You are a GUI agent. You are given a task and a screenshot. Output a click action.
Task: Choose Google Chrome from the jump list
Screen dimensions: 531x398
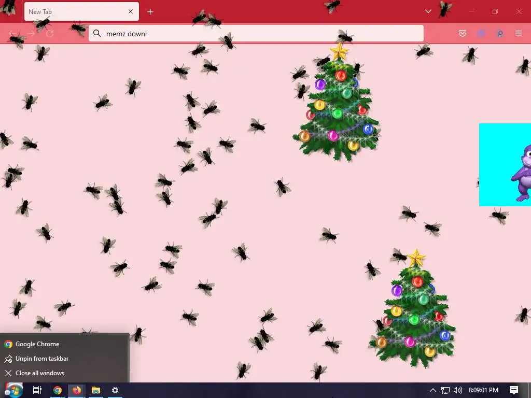(x=65, y=344)
